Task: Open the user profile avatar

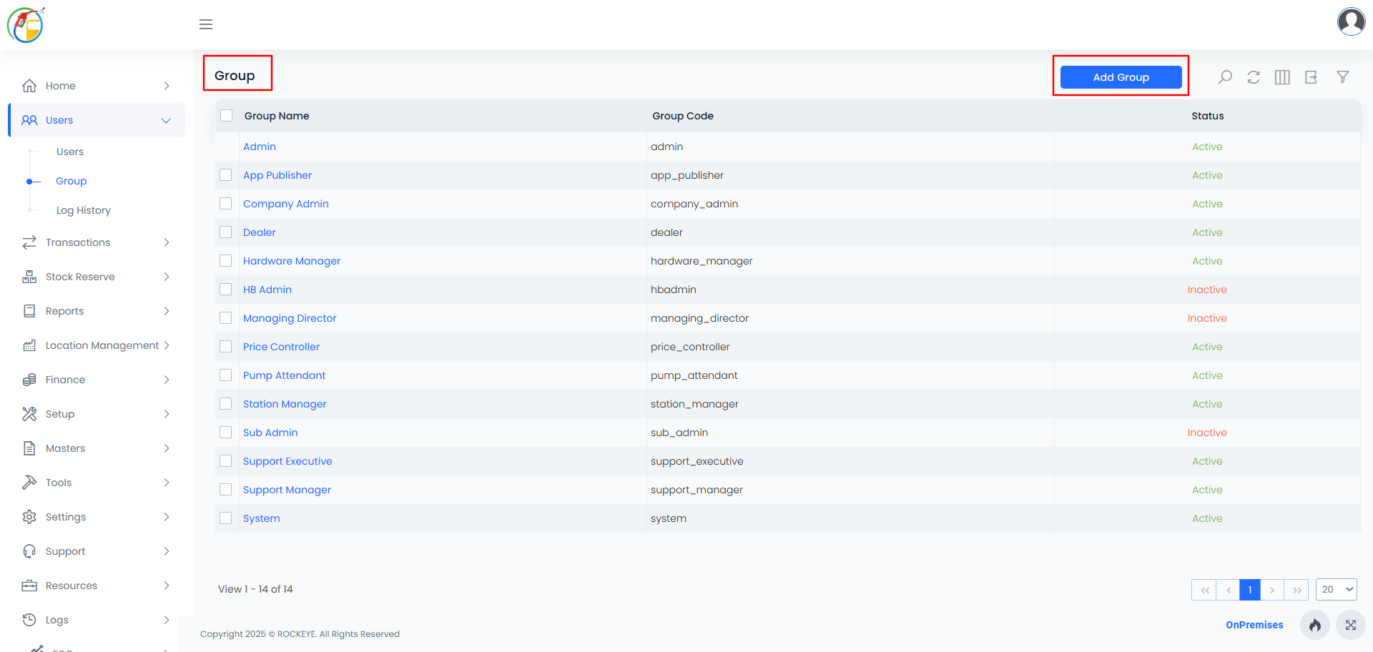Action: click(x=1351, y=21)
